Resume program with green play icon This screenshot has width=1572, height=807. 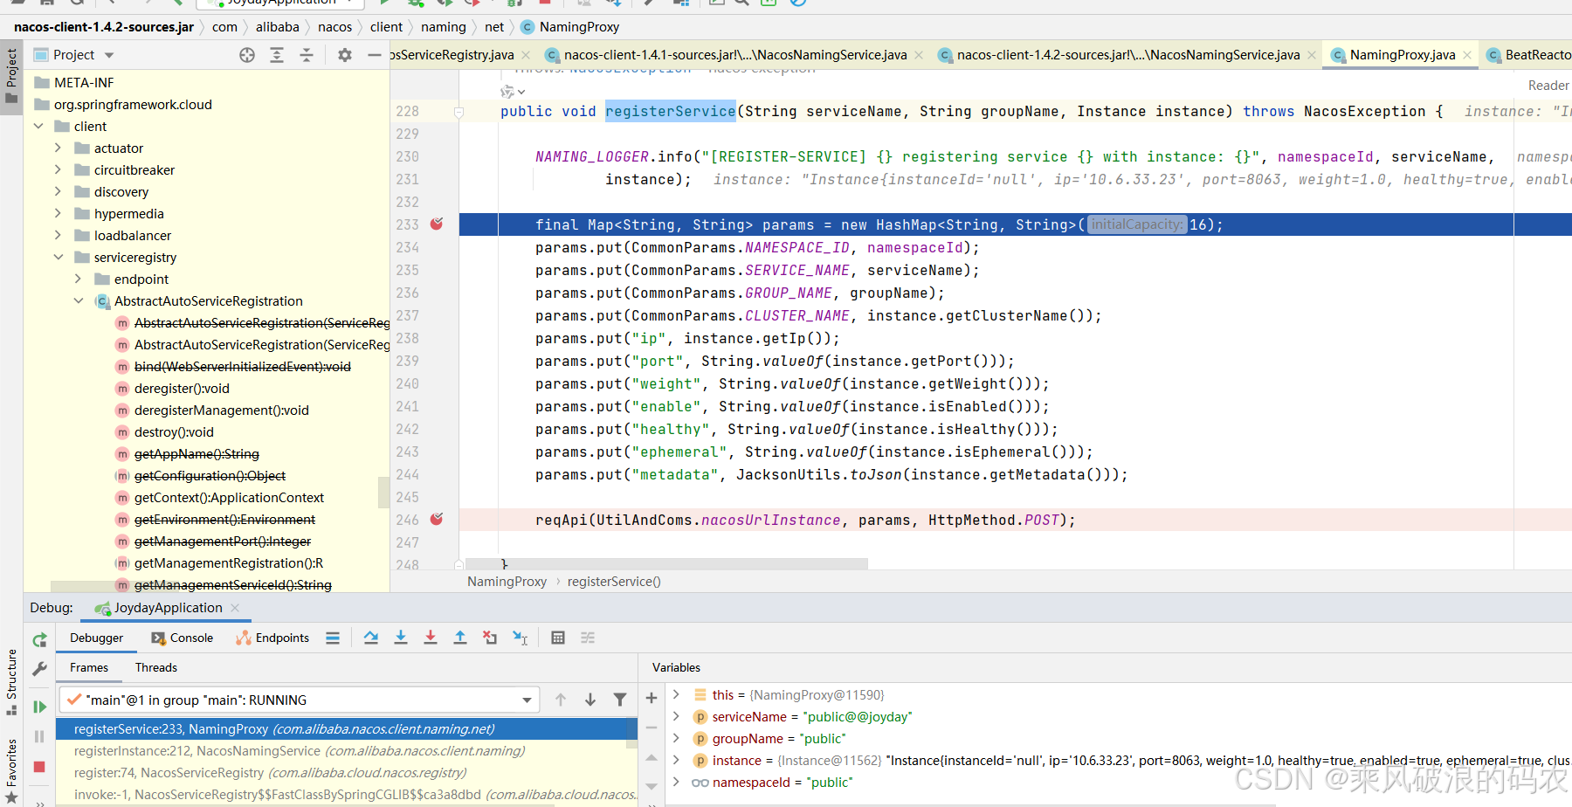click(39, 707)
